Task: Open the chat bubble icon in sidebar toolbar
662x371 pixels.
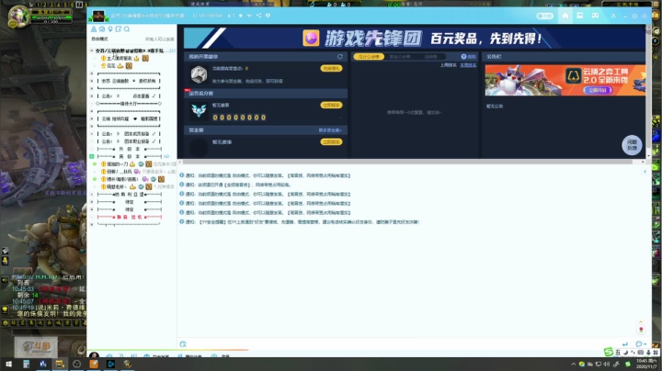Action: pyautogui.click(x=102, y=29)
